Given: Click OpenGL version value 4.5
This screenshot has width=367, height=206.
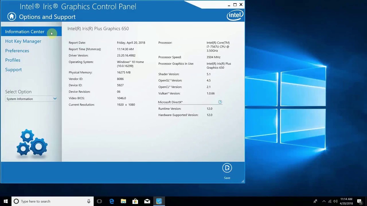Looking at the screenshot, I should 208,80.
